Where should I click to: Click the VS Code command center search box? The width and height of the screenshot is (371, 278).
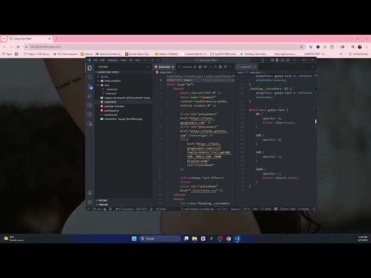point(206,60)
